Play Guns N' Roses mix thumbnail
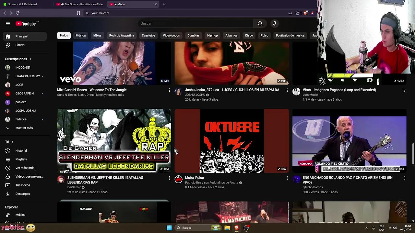The width and height of the screenshot is (415, 233). [x=114, y=63]
